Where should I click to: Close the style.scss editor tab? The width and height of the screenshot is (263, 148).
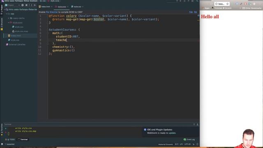(68, 7)
